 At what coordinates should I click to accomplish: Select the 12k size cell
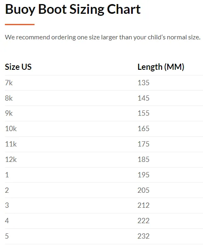click(x=11, y=159)
